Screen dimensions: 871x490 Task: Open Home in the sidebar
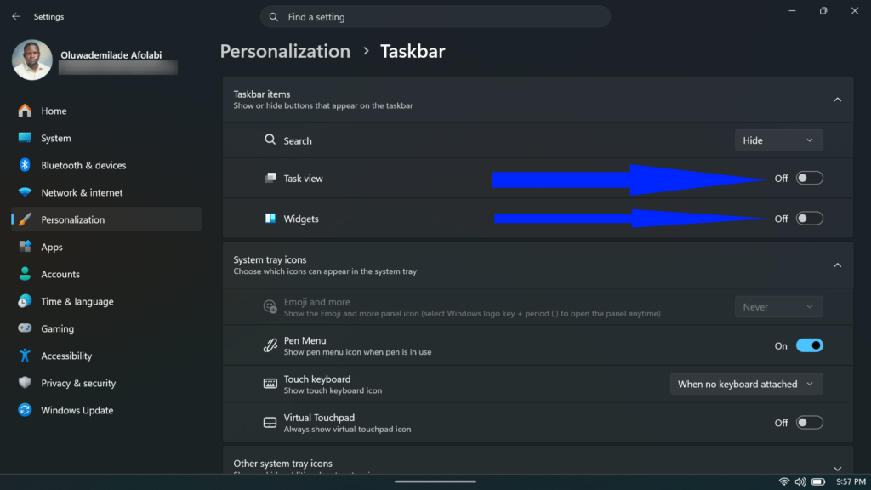coord(106,111)
